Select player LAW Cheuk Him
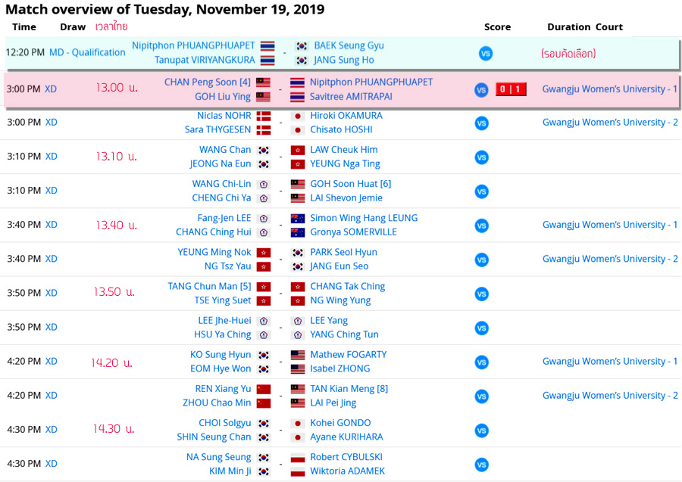Image resolution: width=682 pixels, height=482 pixels. [x=344, y=150]
